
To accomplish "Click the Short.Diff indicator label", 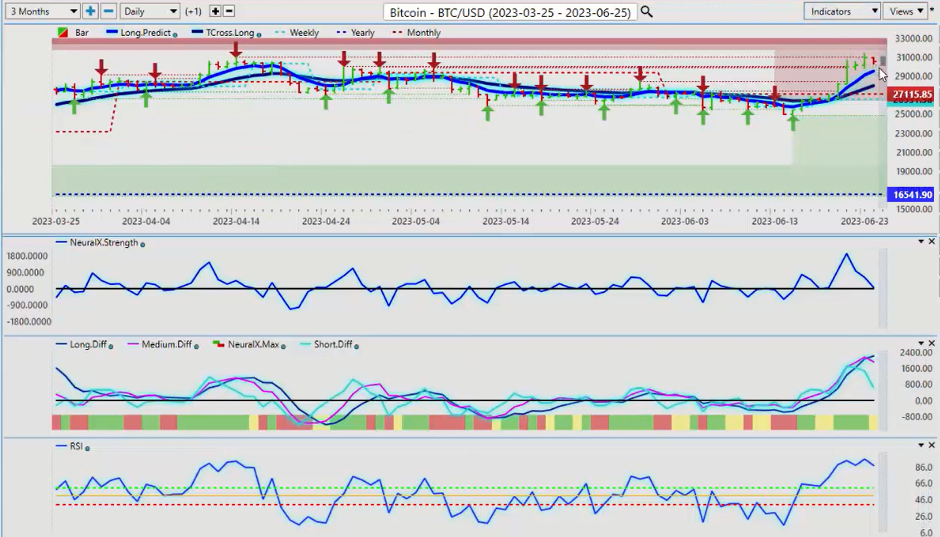I will [333, 344].
